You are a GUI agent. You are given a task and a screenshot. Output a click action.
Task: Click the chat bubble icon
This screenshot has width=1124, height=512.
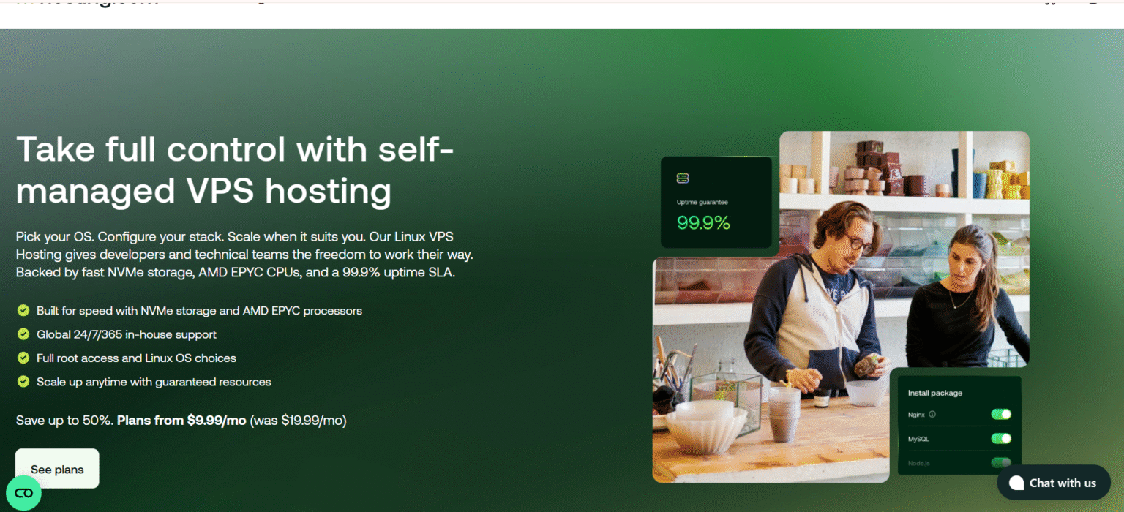click(1016, 483)
